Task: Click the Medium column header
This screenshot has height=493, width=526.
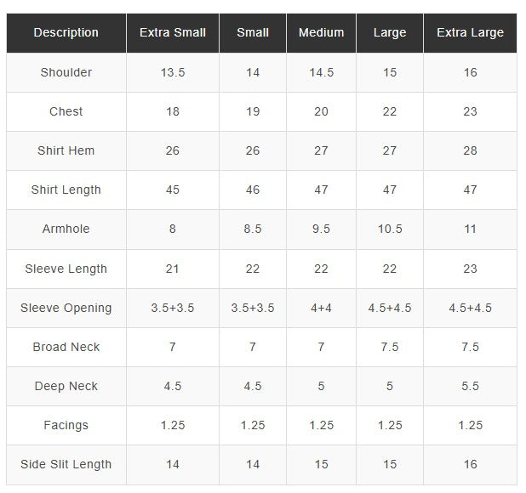Action: (x=321, y=33)
